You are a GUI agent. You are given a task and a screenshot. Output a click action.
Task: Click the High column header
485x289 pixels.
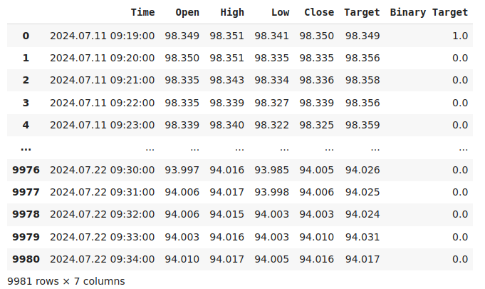click(232, 13)
